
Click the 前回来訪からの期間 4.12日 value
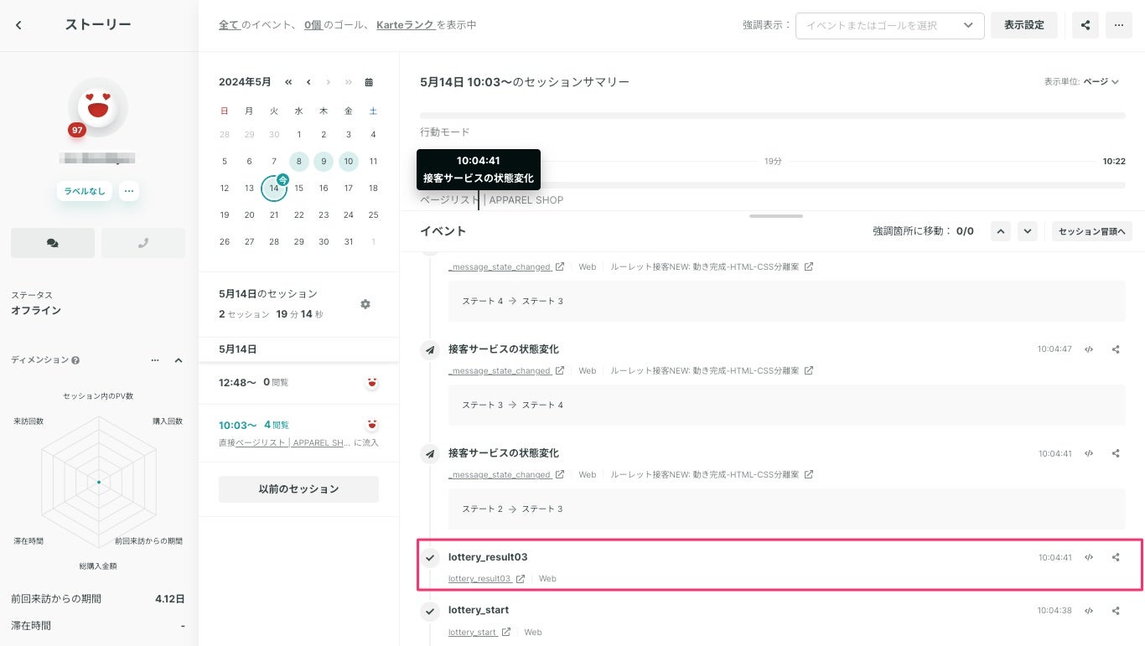click(x=170, y=599)
